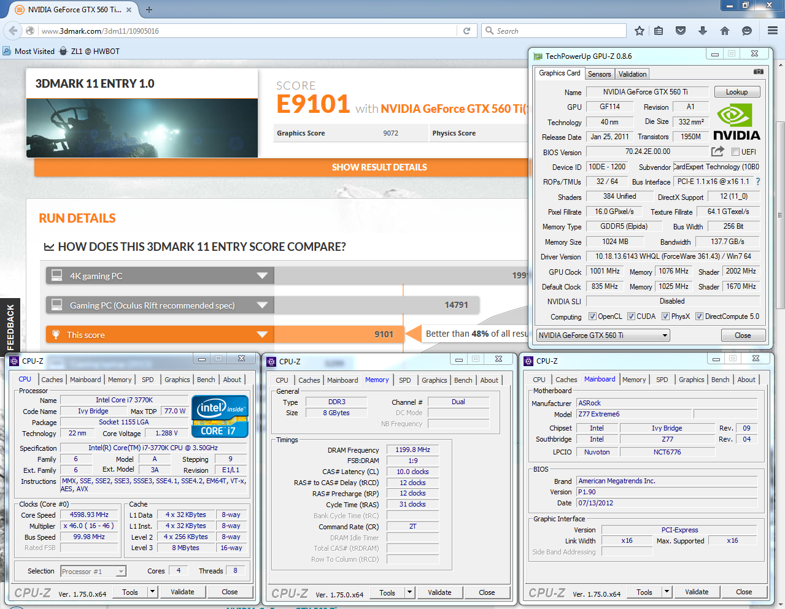Click the Most Visited bookmark icon

tap(7, 51)
